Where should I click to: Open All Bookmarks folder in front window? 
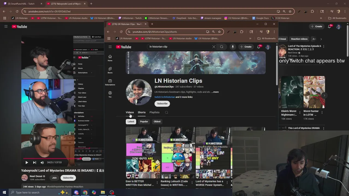(x=267, y=38)
